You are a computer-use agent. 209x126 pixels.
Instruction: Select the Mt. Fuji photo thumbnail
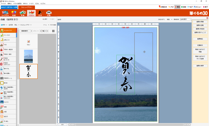[28, 56]
